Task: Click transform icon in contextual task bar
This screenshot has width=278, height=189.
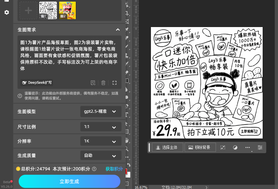Action: 223,147
